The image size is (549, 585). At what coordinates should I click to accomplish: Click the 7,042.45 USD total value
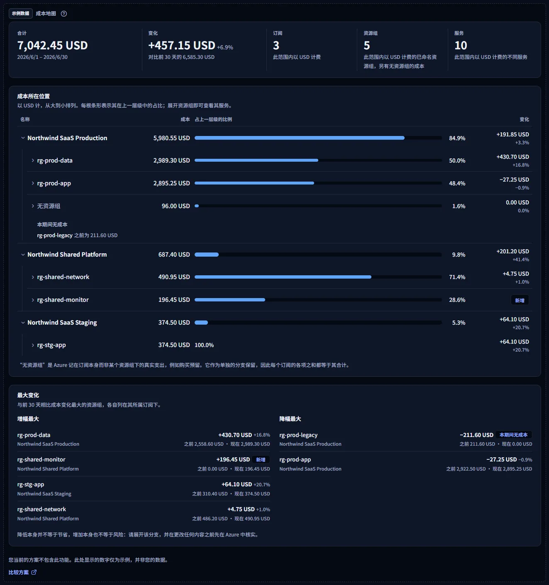[x=52, y=45]
